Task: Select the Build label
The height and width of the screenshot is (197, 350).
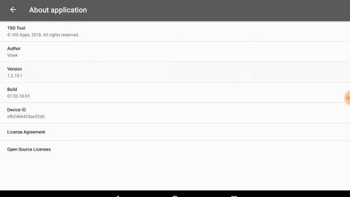Action: 12,89
